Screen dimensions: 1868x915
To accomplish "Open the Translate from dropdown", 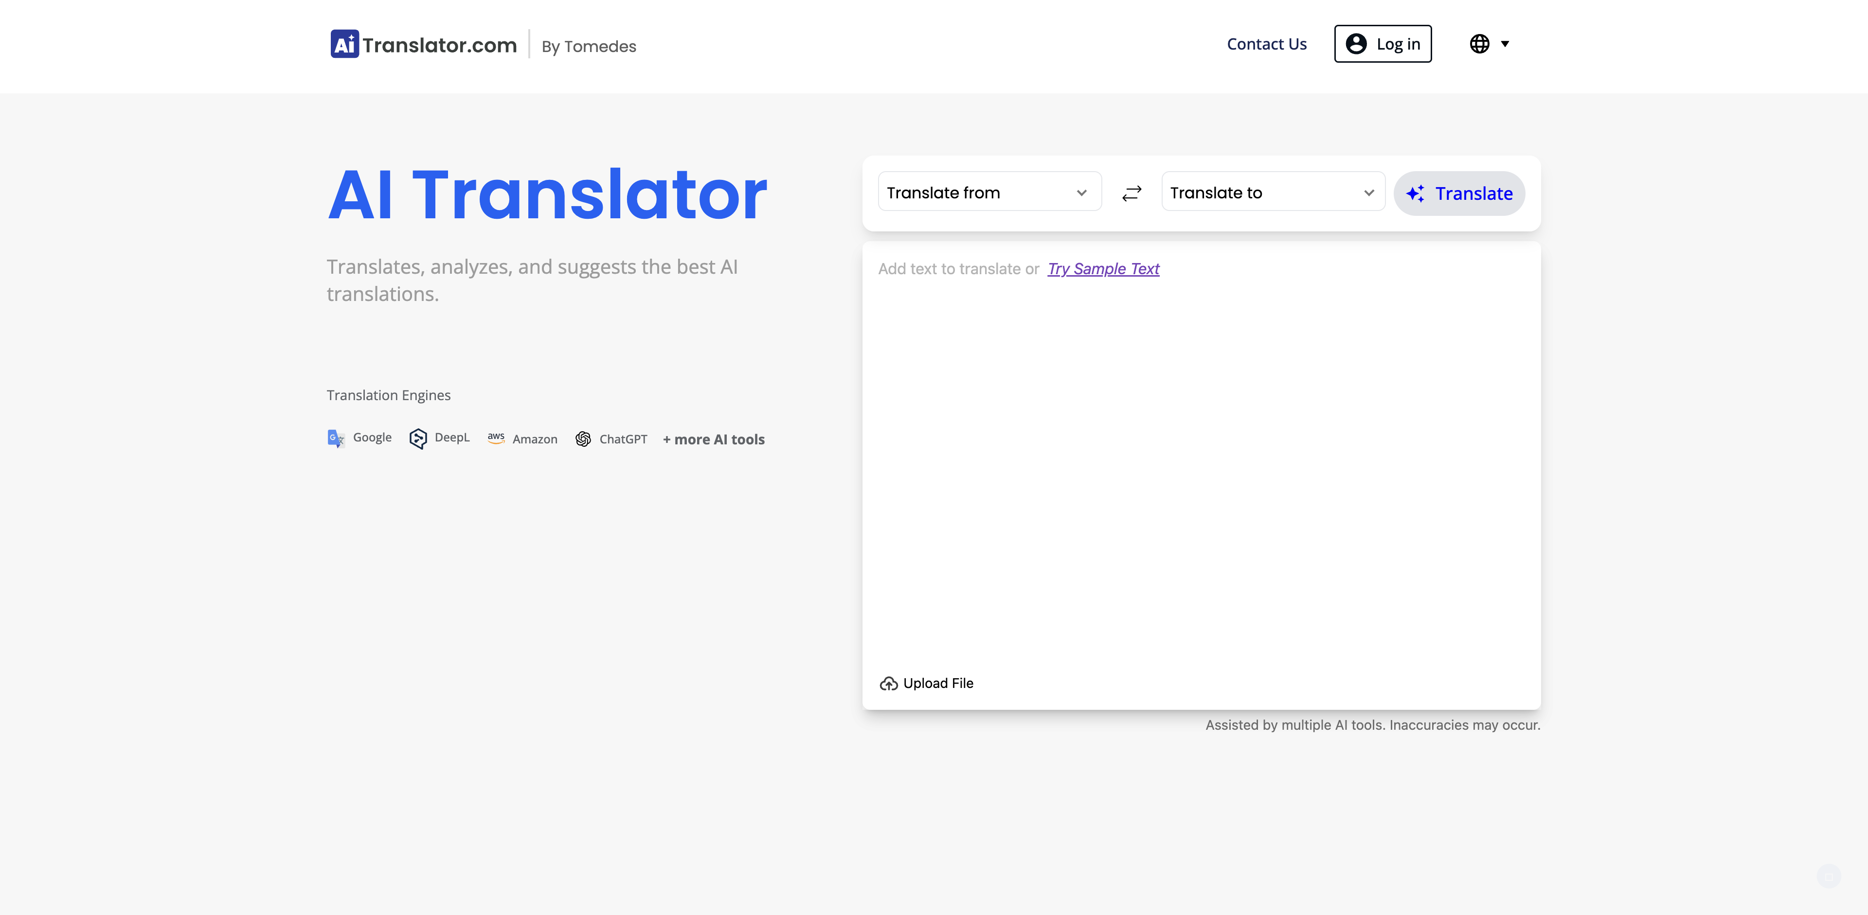I will 989,192.
